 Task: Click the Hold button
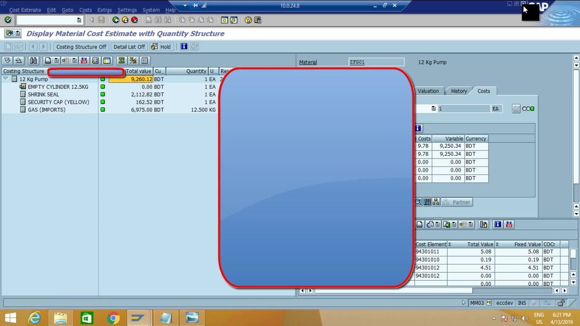click(x=161, y=47)
